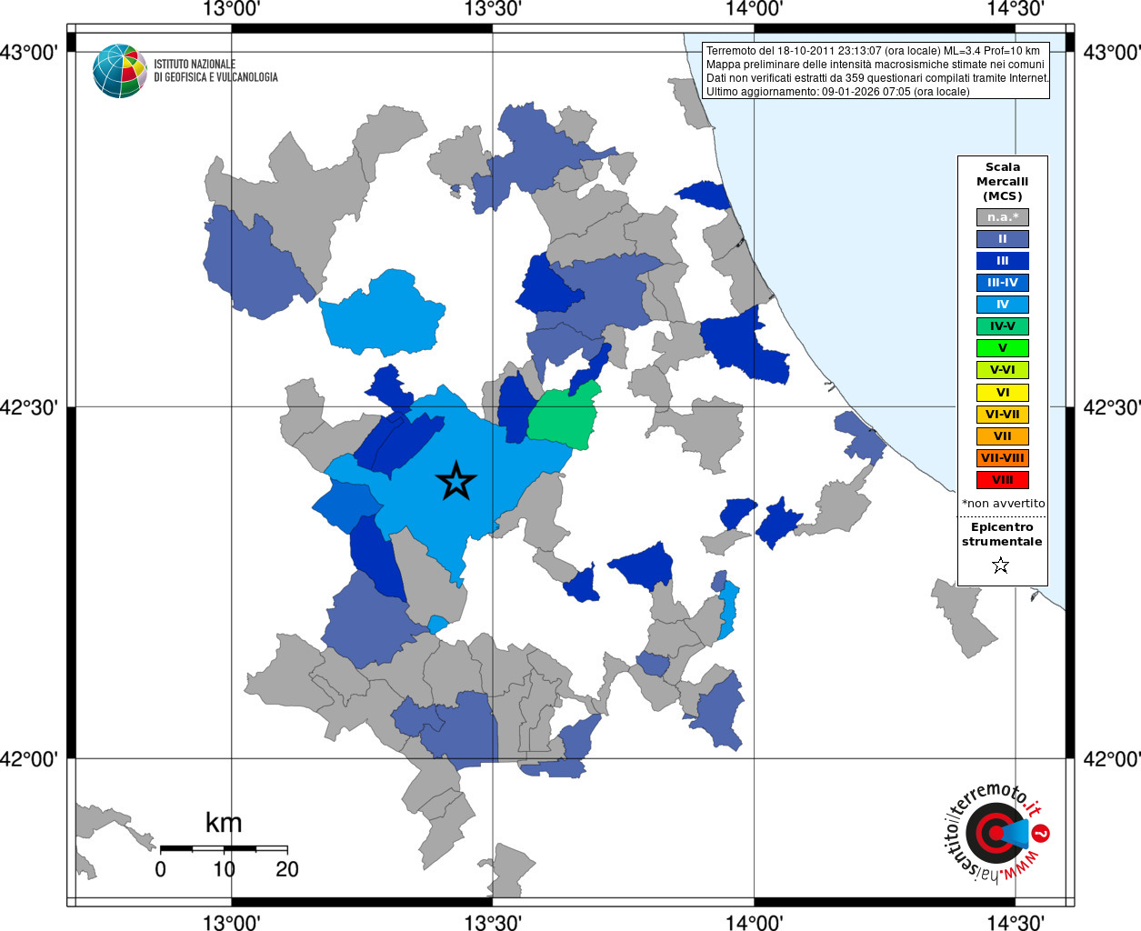The height and width of the screenshot is (931, 1141).
Task: Click the V bright green legend swatch
Action: pyautogui.click(x=1003, y=348)
